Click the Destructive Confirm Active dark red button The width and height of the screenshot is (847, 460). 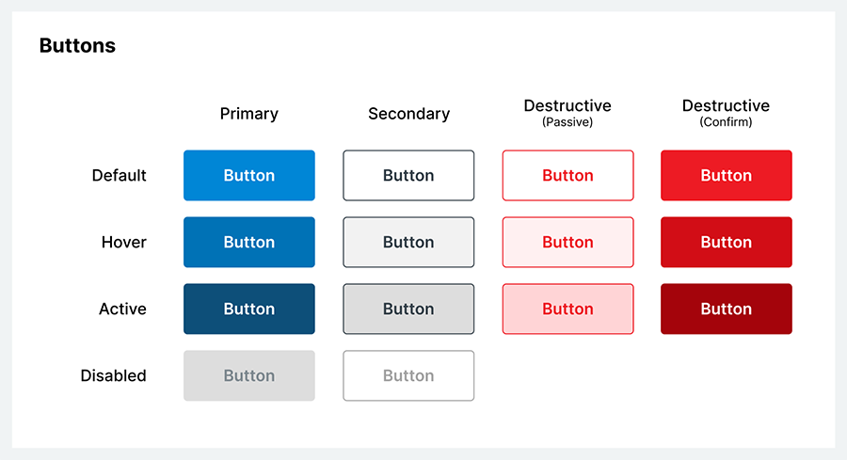[x=727, y=309]
